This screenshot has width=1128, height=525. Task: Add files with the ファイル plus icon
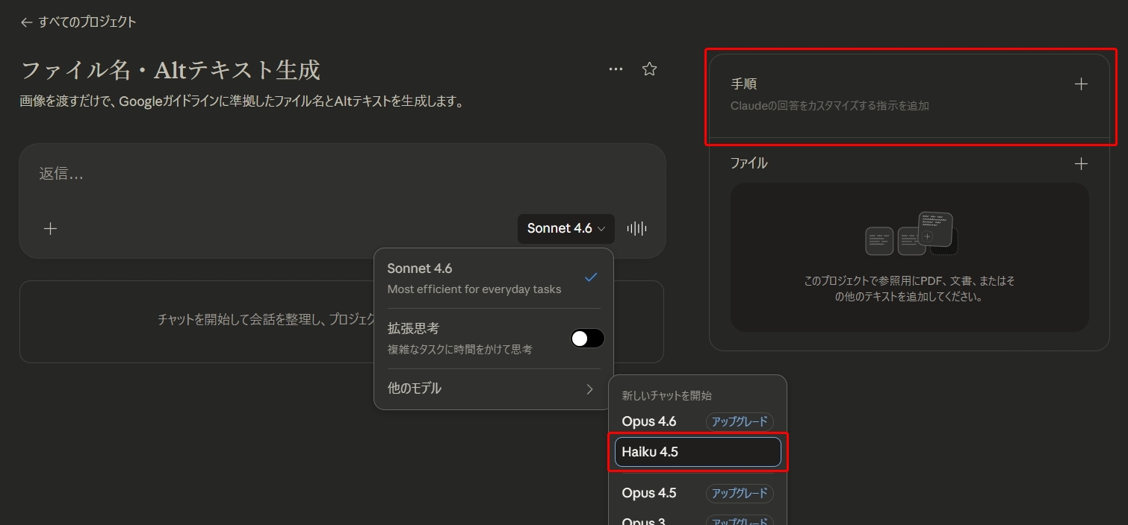pos(1080,163)
